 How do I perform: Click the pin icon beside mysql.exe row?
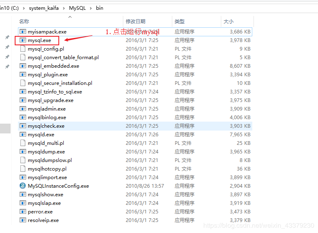click(x=7, y=37)
